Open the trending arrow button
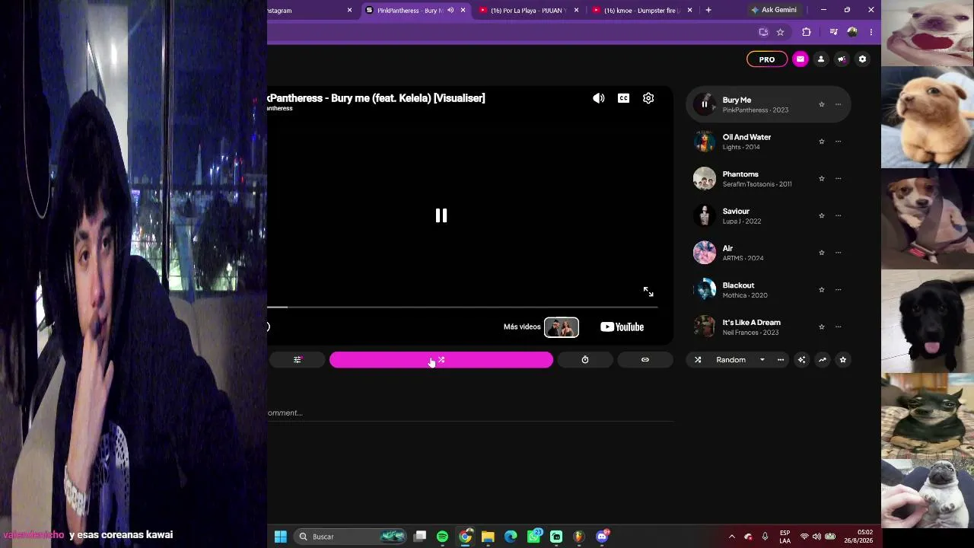This screenshot has width=974, height=548. coord(822,360)
